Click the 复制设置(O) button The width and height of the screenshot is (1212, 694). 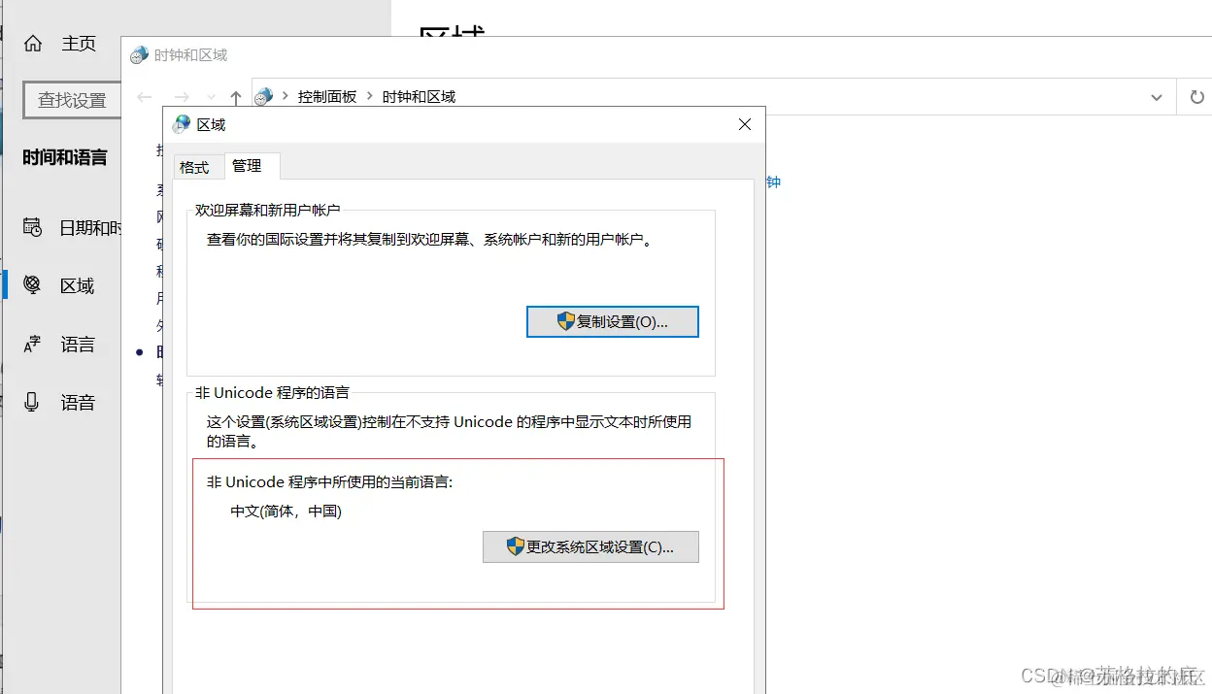[612, 321]
